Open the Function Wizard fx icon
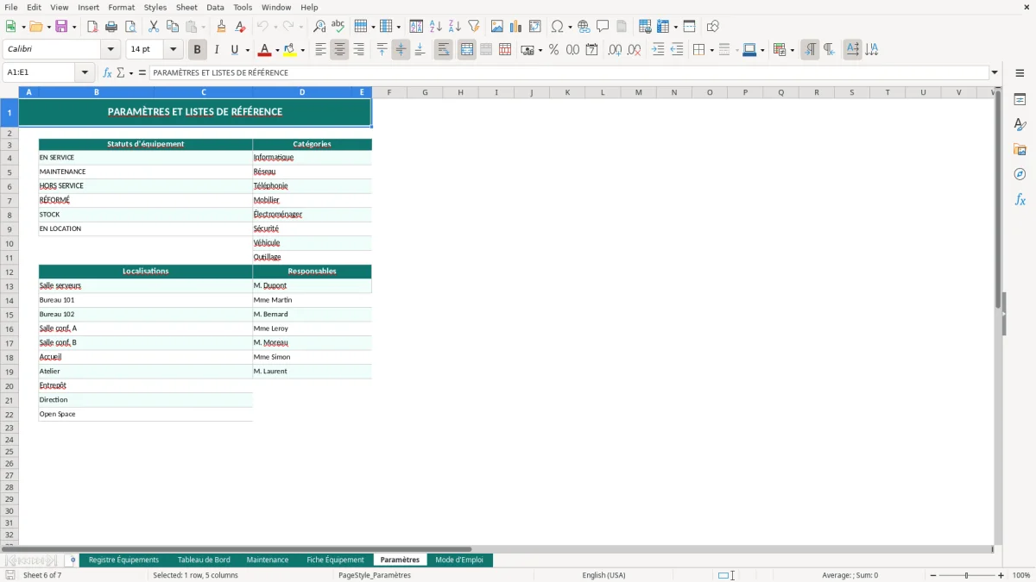 pos(108,73)
